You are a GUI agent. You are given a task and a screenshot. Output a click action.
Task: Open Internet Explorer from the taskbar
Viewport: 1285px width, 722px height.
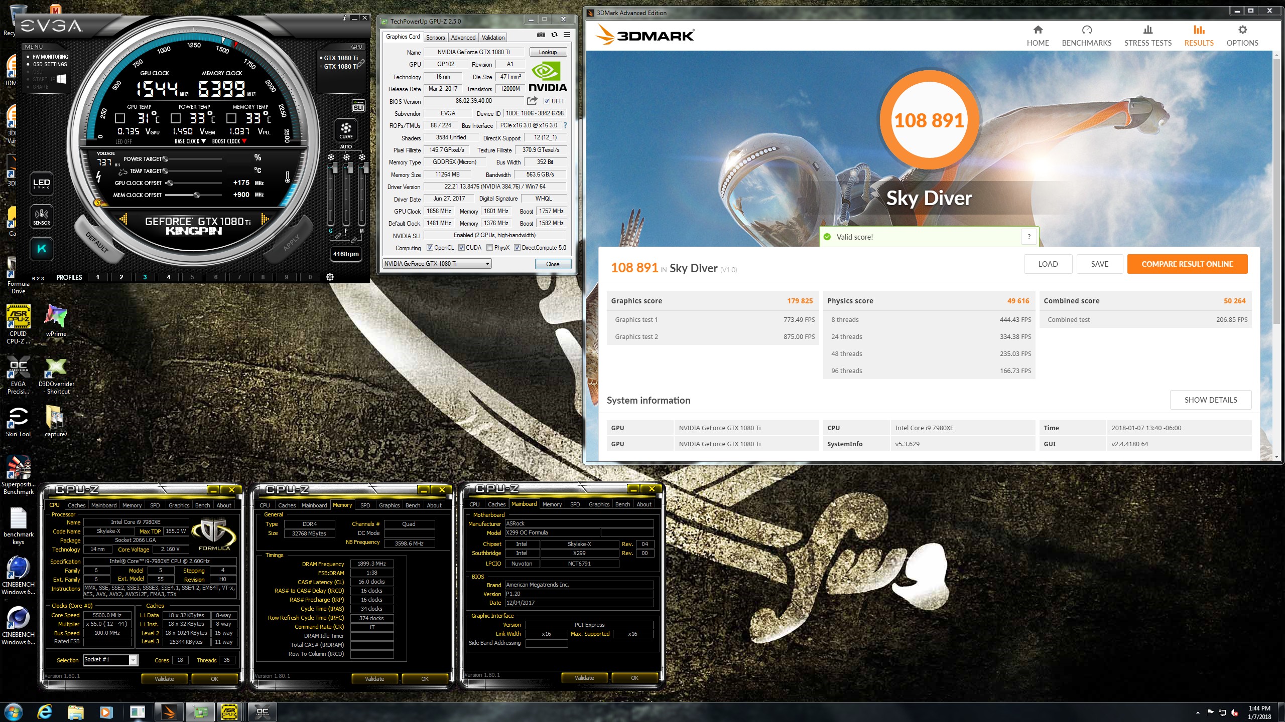[45, 712]
